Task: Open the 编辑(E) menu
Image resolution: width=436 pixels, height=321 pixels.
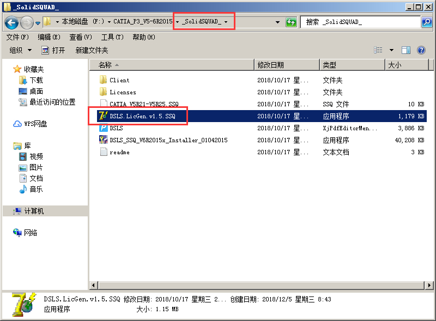Action: point(49,37)
